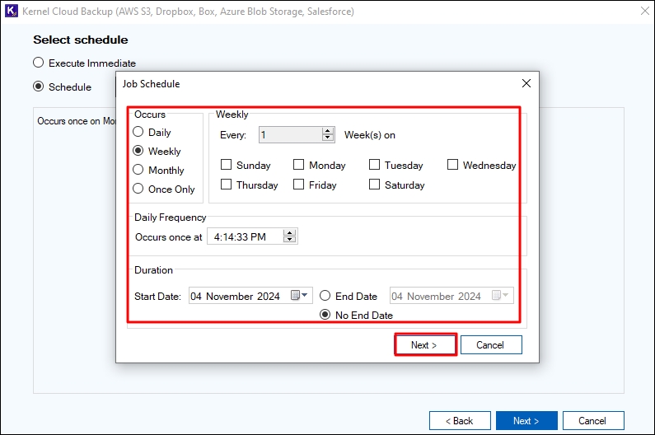Click Back in the main wizard window
Screen dimensions: 655x435
tap(460, 420)
